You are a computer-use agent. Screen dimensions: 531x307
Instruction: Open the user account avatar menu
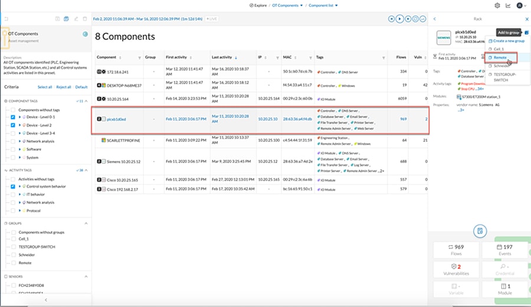coord(521,5)
